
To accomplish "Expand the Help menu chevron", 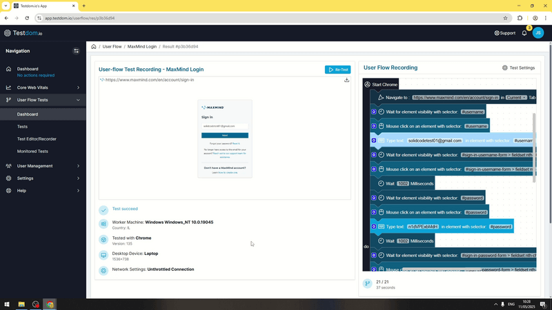I will [78, 191].
